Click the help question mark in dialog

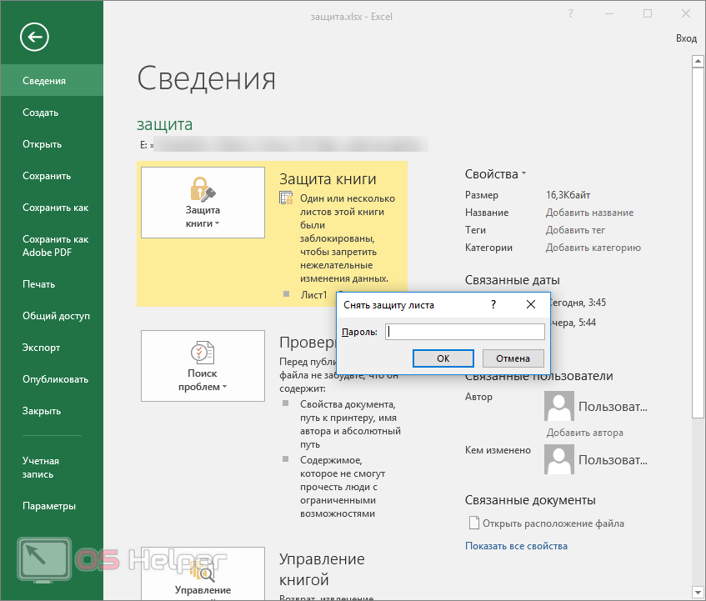click(x=493, y=305)
